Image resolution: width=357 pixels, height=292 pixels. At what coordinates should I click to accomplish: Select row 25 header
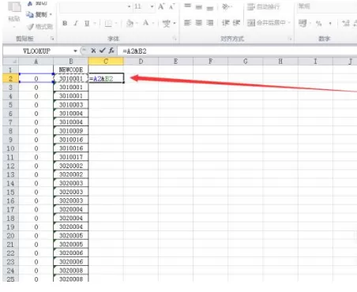(x=10, y=279)
